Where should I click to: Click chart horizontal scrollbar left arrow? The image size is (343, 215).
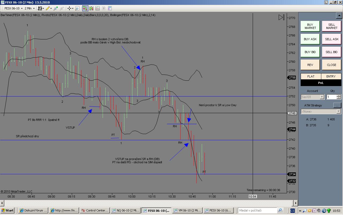tap(2, 203)
